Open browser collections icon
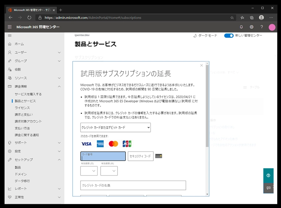Screen dimensions: 281x208 (252, 17)
